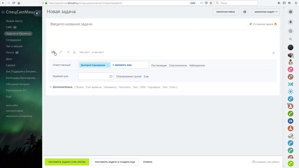This screenshot has width=299, height=168.
Task: Open 'Диск' in sidebar
Action: pos(9,59)
